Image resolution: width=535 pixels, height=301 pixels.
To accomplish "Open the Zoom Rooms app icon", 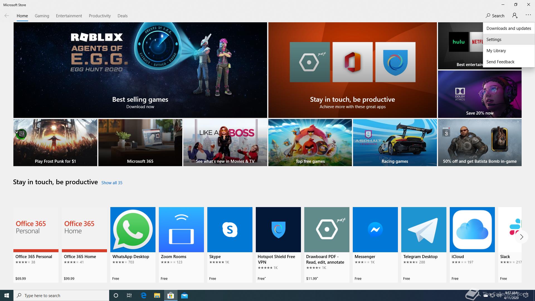I will pyautogui.click(x=181, y=230).
